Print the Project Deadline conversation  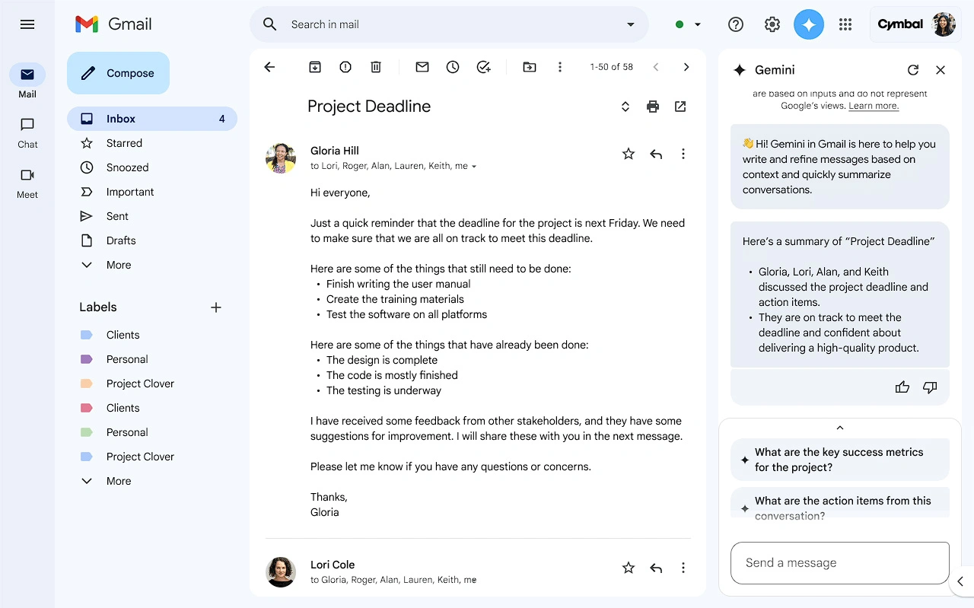653,107
